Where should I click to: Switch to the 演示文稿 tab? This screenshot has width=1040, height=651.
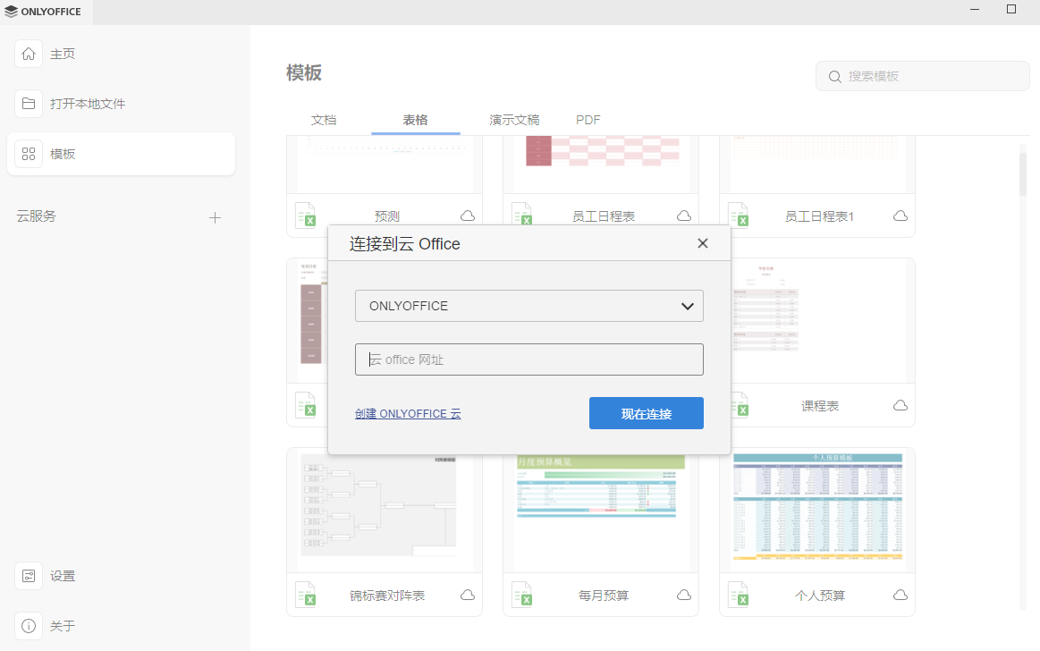pyautogui.click(x=514, y=120)
